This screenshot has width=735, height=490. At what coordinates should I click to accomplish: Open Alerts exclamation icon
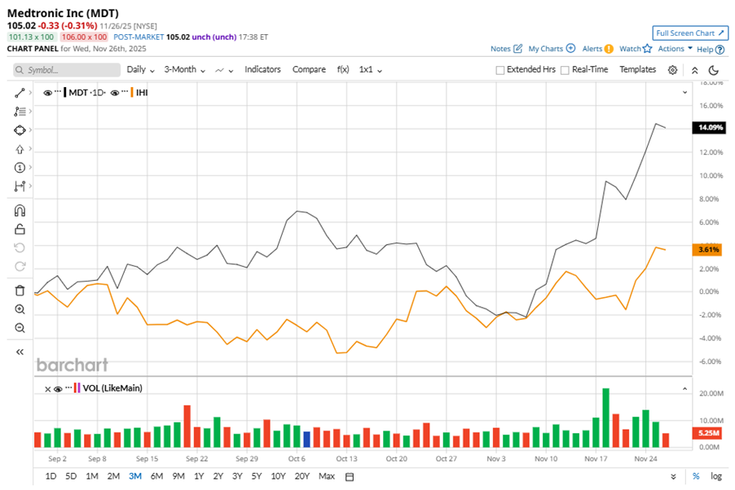click(x=609, y=49)
